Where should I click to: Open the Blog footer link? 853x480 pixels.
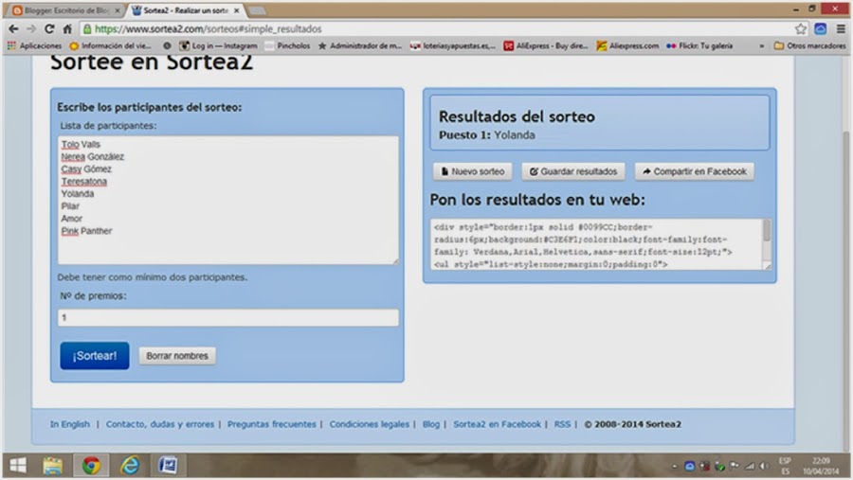coord(431,424)
